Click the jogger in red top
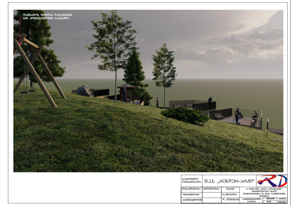The image size is (291, 206). [x=158, y=102]
